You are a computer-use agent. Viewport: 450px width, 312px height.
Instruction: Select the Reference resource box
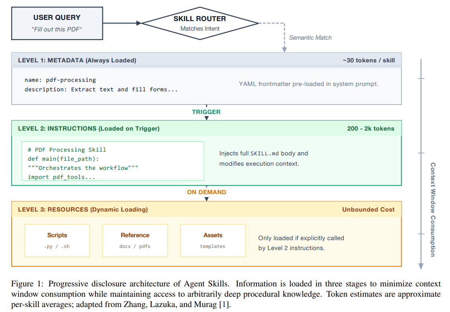point(135,240)
